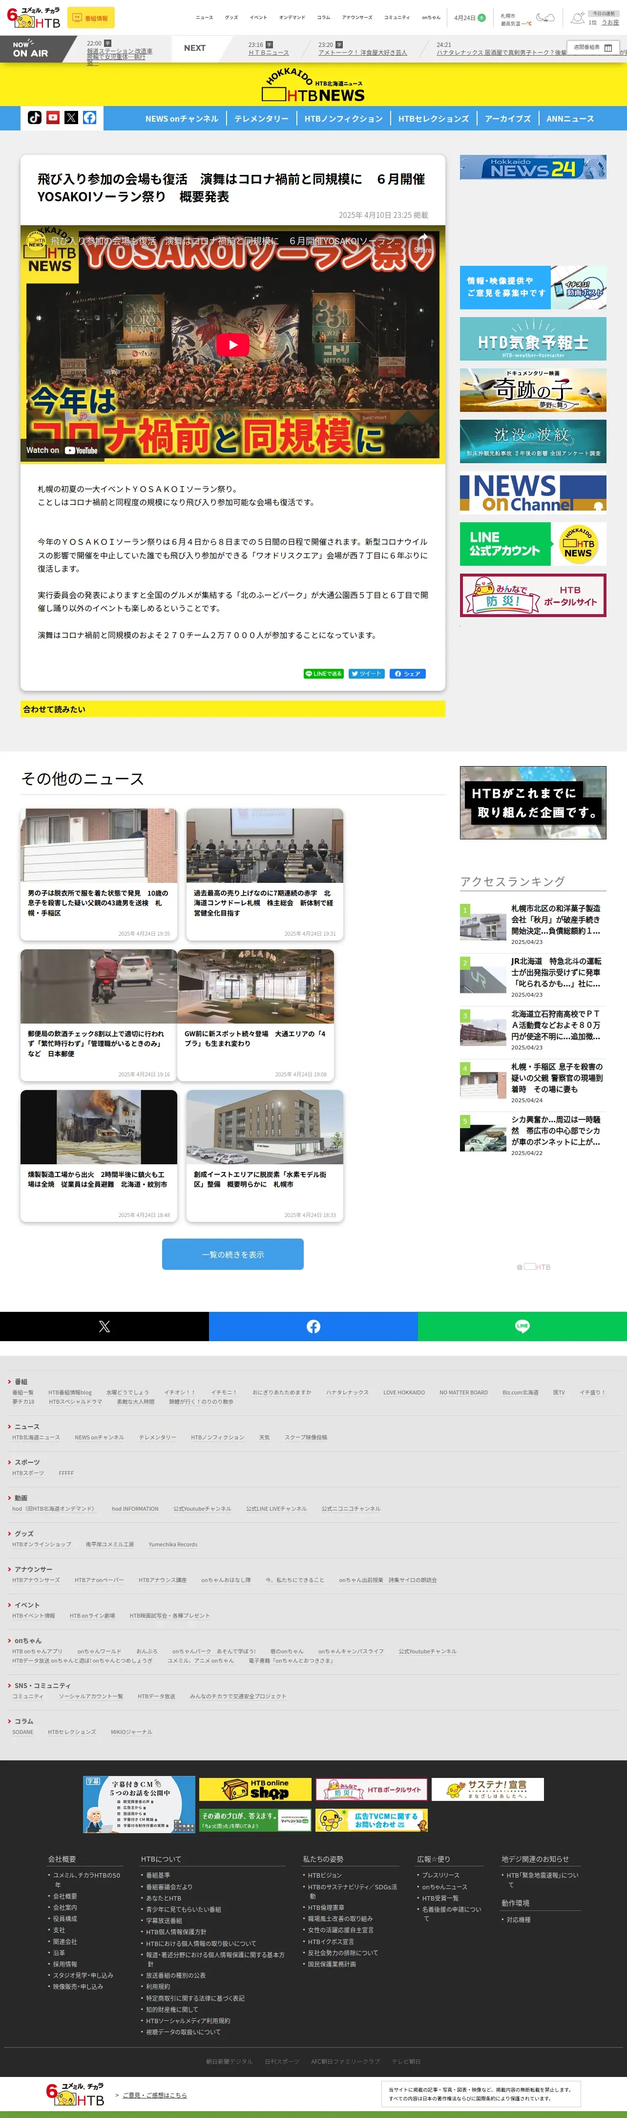Open the 奇跡の子 documentary banner
This screenshot has height=2118, width=627.
point(532,390)
